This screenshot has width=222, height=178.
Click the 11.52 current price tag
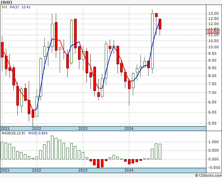point(213,31)
